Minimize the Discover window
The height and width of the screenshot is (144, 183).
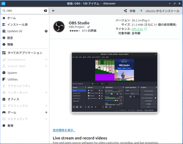[x=170, y=3]
